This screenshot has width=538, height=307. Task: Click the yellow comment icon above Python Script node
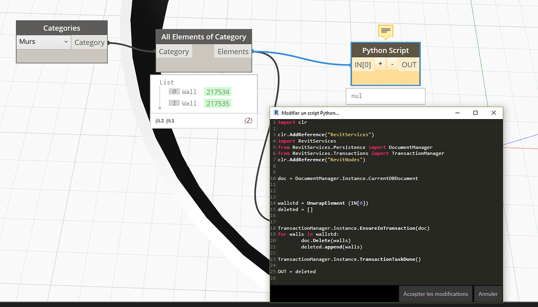[x=385, y=31]
